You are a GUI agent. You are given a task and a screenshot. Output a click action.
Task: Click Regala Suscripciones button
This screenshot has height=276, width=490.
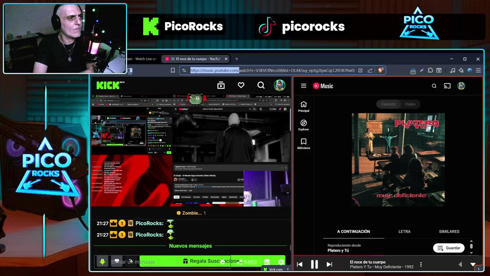click(x=212, y=261)
